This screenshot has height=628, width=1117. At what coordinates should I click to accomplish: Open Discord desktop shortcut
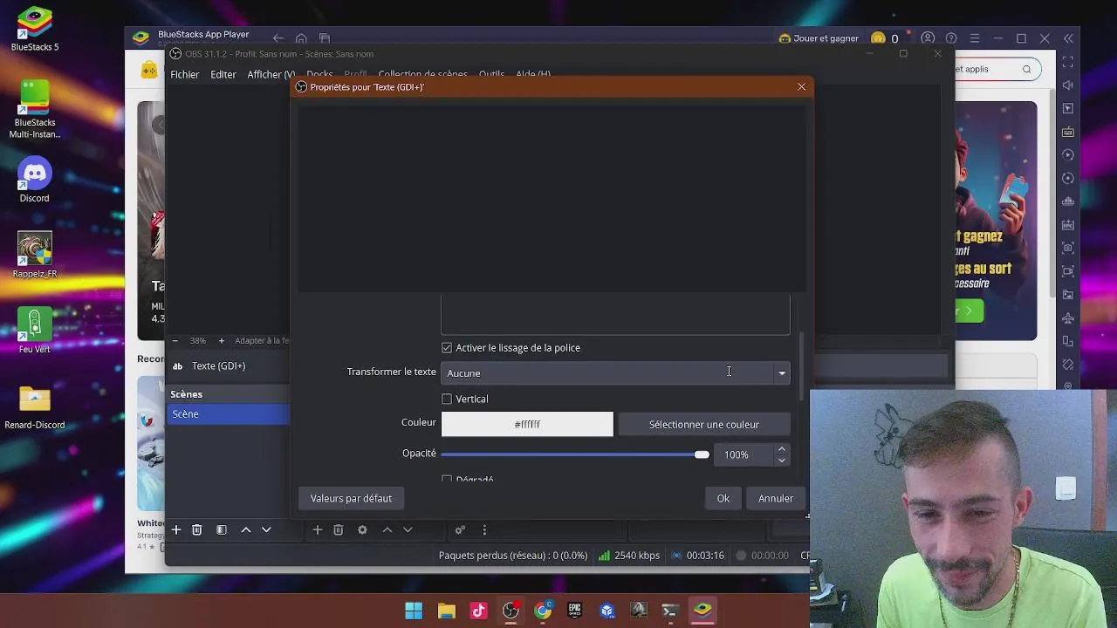(35, 181)
